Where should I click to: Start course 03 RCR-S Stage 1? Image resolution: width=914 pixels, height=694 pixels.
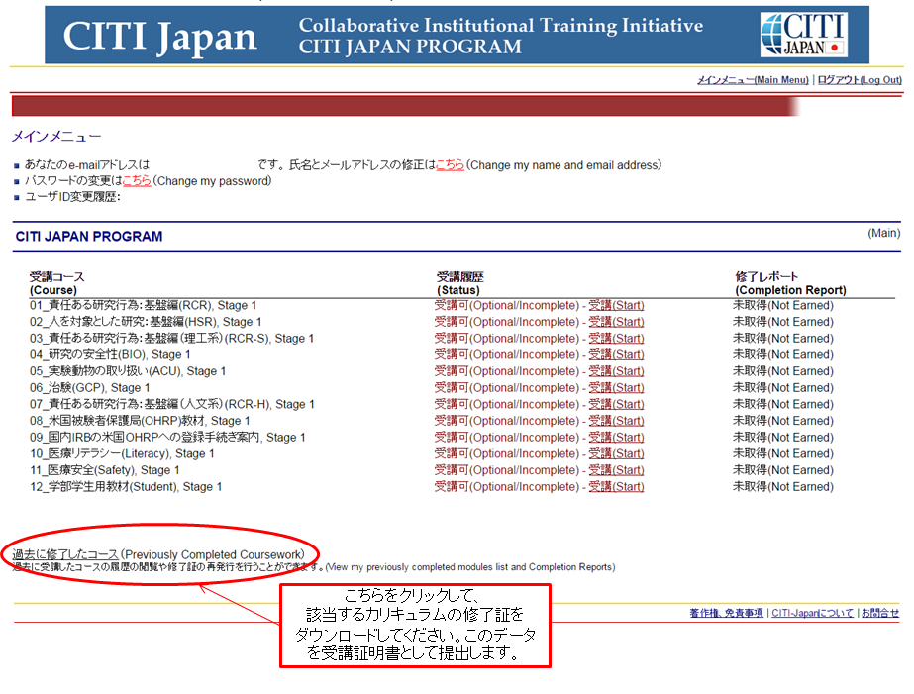(616, 338)
